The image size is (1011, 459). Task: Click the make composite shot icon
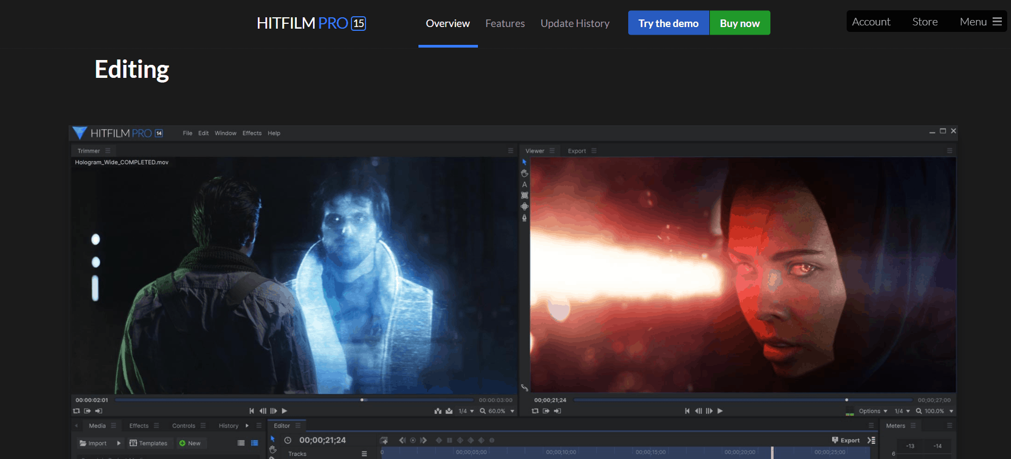384,441
